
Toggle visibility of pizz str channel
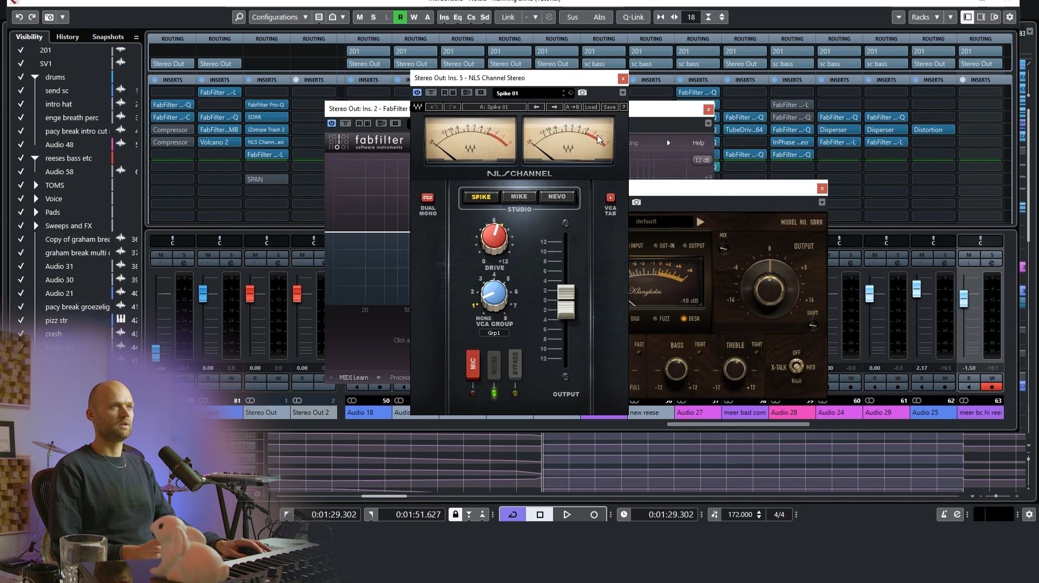21,321
